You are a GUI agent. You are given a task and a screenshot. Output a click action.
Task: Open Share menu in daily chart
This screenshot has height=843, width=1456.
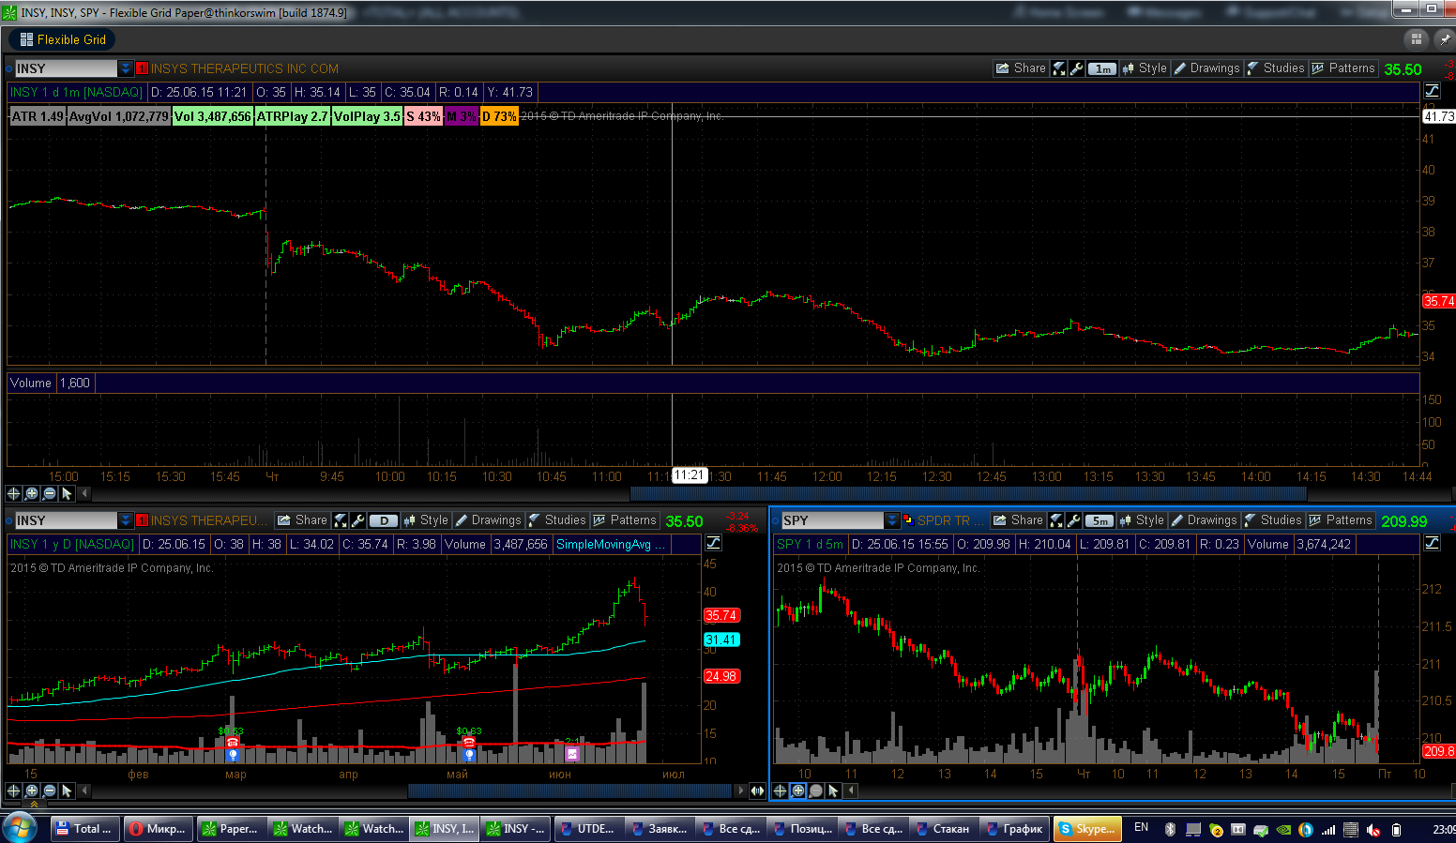click(x=302, y=520)
